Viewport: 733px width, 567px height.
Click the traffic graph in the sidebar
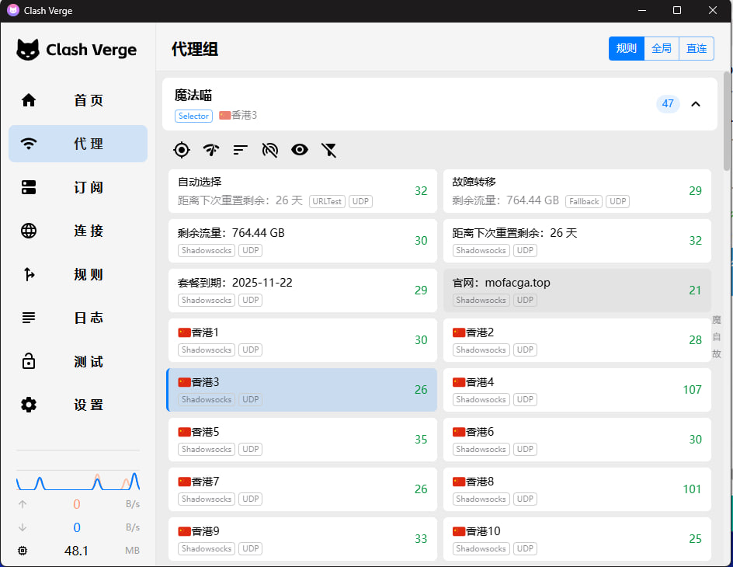(78, 481)
